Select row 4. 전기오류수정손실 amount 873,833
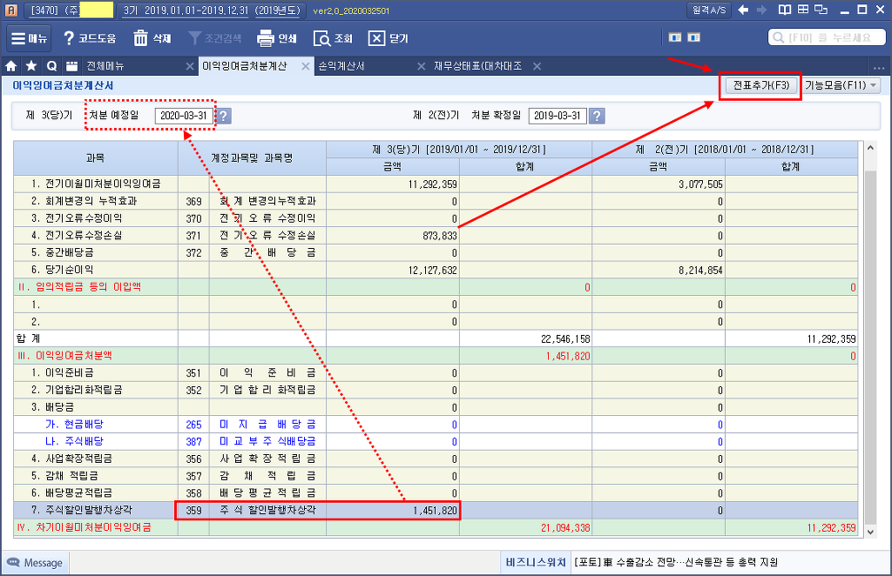The width and height of the screenshot is (892, 576). [x=393, y=236]
